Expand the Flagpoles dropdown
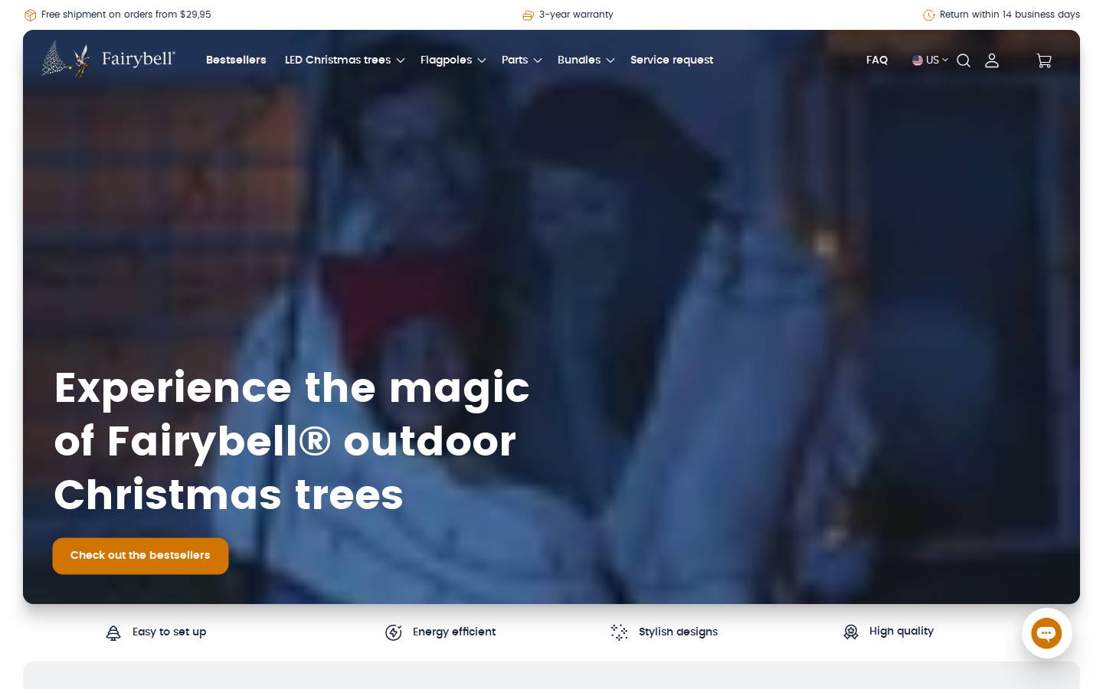This screenshot has height=689, width=1103. [x=453, y=60]
